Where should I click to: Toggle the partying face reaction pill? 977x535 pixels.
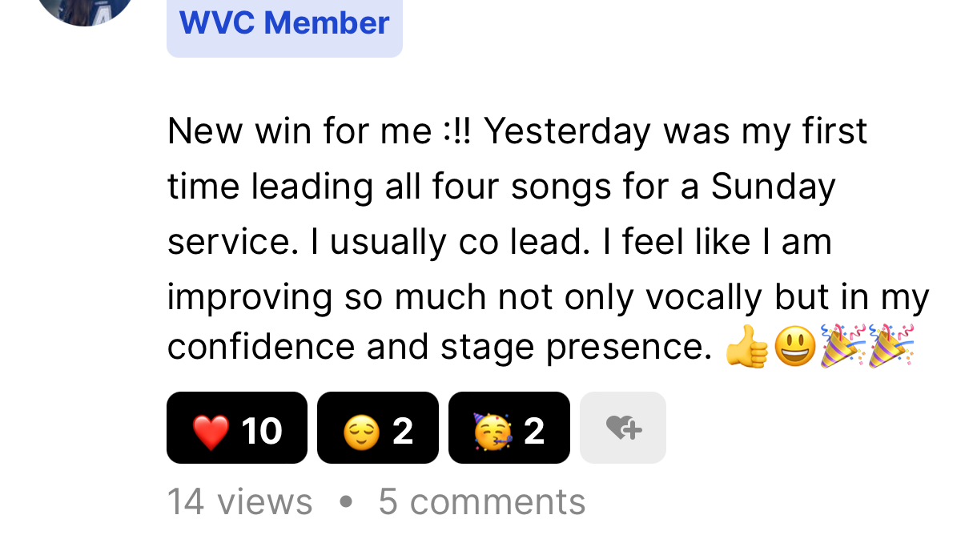click(509, 428)
